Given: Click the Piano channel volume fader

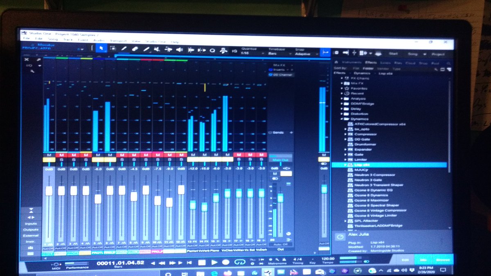Looking at the screenshot, I should point(216,197).
